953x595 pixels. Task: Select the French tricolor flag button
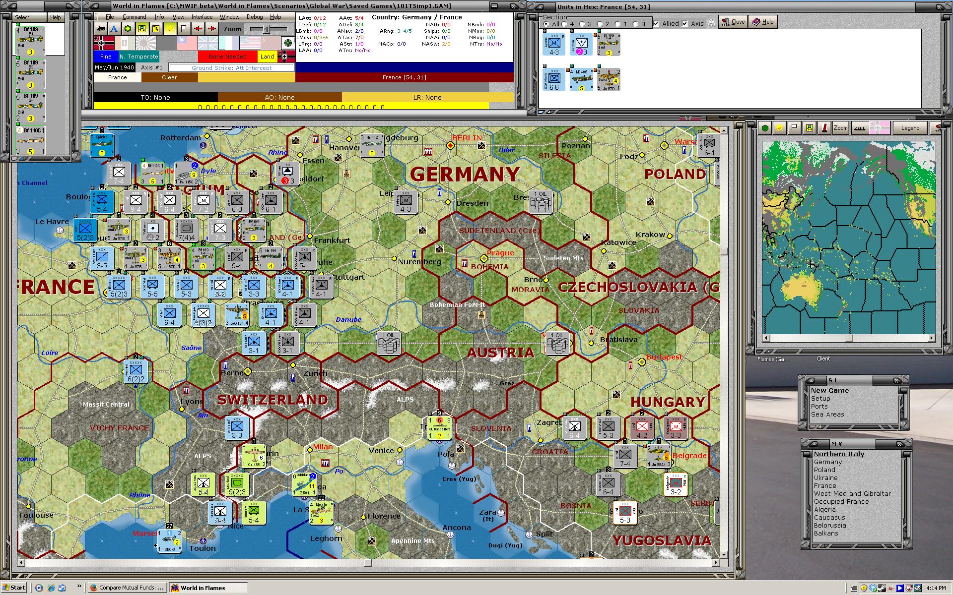click(229, 43)
